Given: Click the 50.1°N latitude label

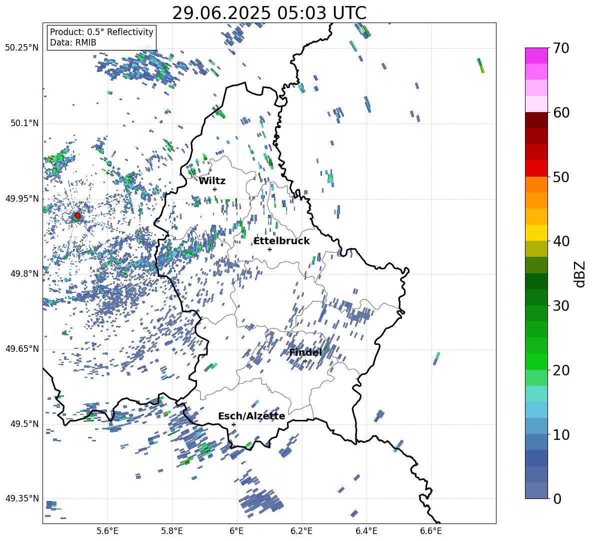Looking at the screenshot, I should pos(24,123).
